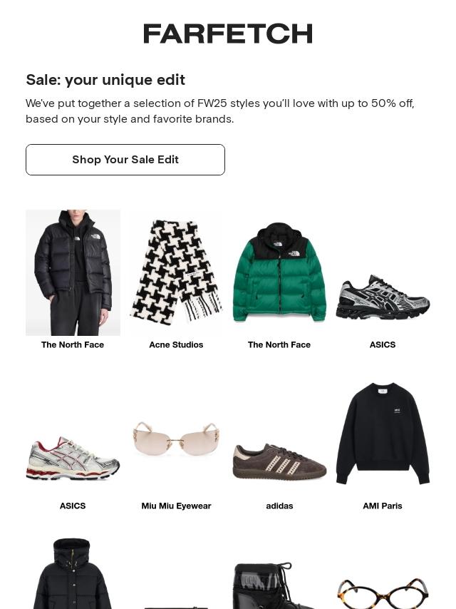456x609 pixels.
Task: View the brown adidas suede sneaker
Action: pos(279,461)
